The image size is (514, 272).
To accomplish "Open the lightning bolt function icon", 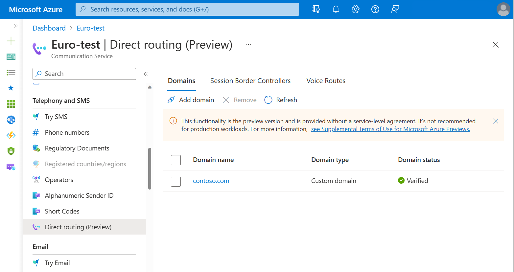I will (x=11, y=135).
